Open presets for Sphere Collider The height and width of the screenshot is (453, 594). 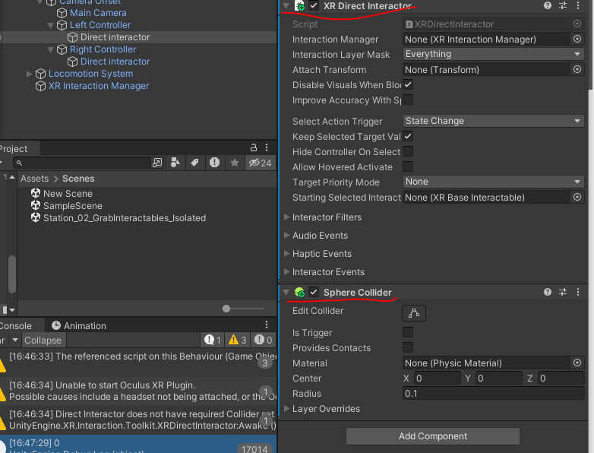pos(563,292)
